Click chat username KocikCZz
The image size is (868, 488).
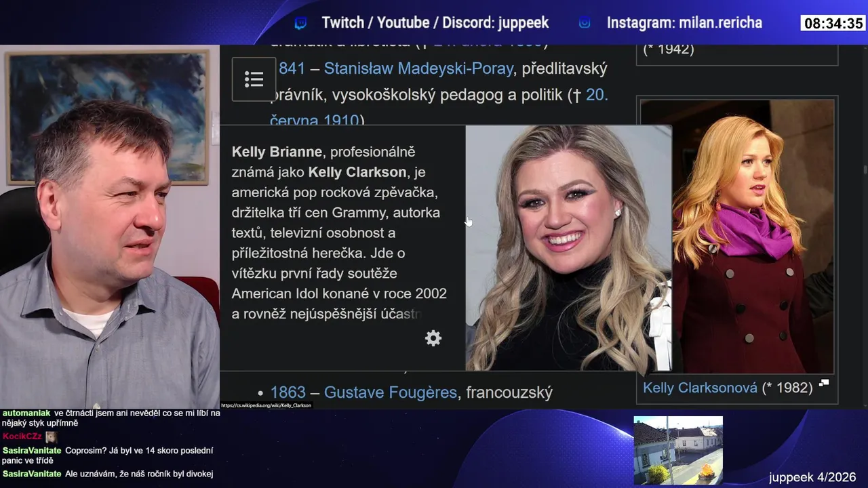point(22,437)
